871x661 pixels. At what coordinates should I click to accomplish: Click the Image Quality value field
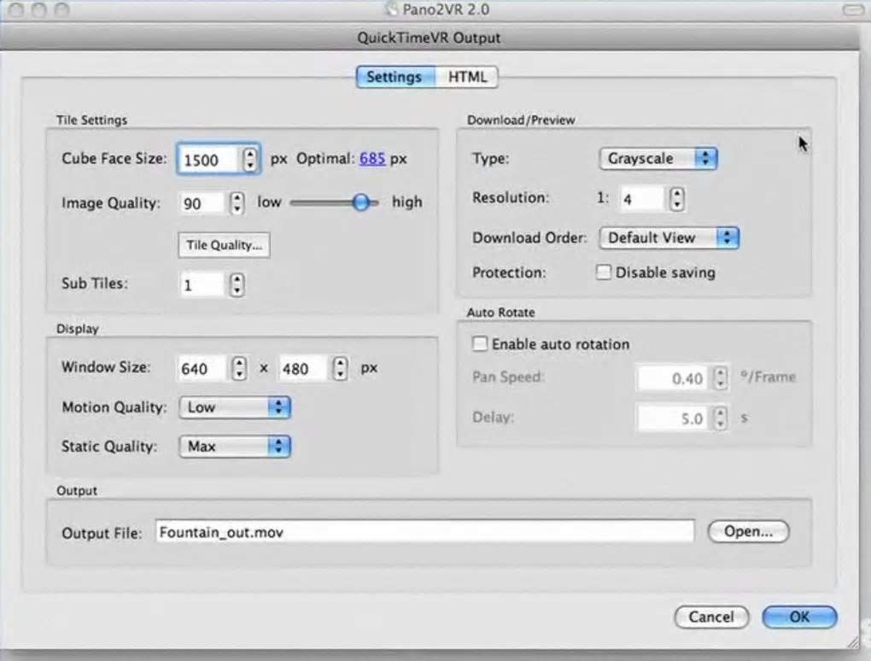(x=202, y=203)
